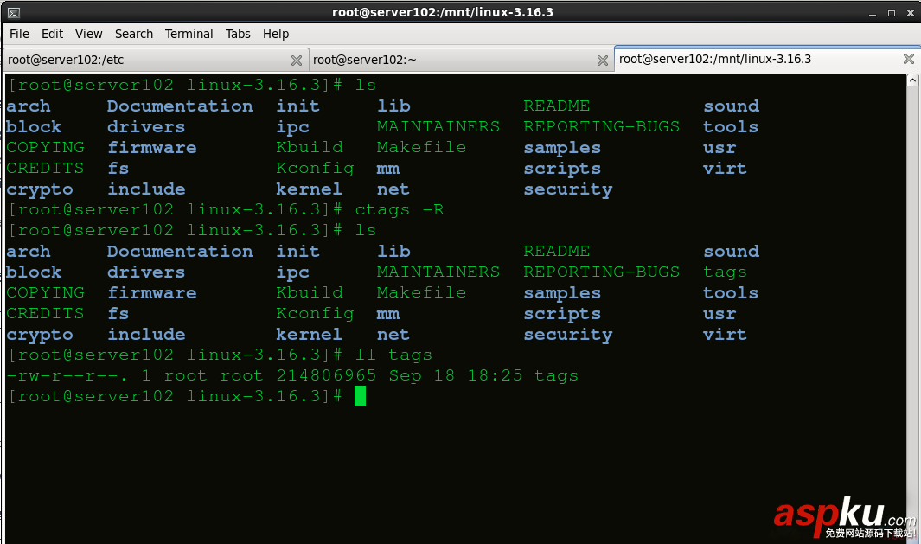Click 'usr' in second ls output
The height and width of the screenshot is (544, 921).
coord(720,314)
